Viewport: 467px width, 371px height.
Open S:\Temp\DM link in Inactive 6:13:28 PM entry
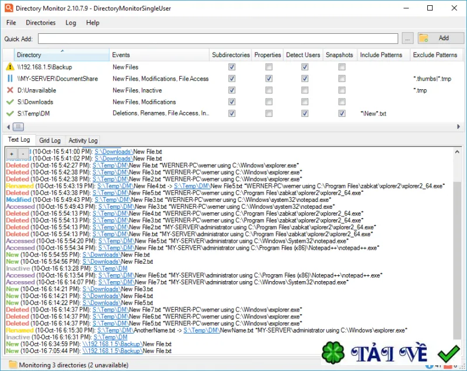tap(110, 268)
